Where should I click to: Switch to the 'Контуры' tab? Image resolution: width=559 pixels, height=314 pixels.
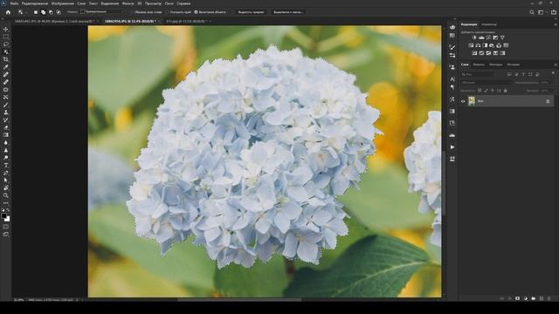495,65
